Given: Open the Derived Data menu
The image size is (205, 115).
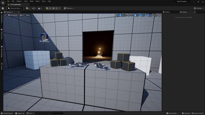Looking at the screenshot, I should click(x=172, y=113).
